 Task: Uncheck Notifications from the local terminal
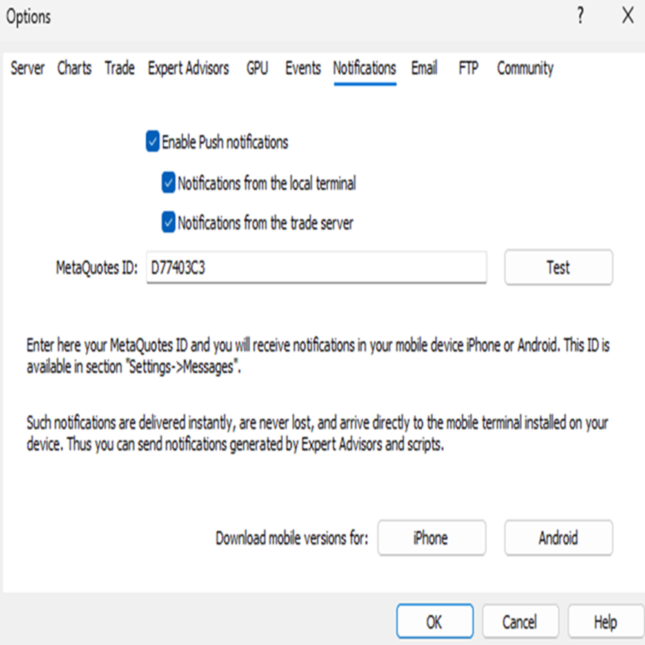[x=168, y=183]
